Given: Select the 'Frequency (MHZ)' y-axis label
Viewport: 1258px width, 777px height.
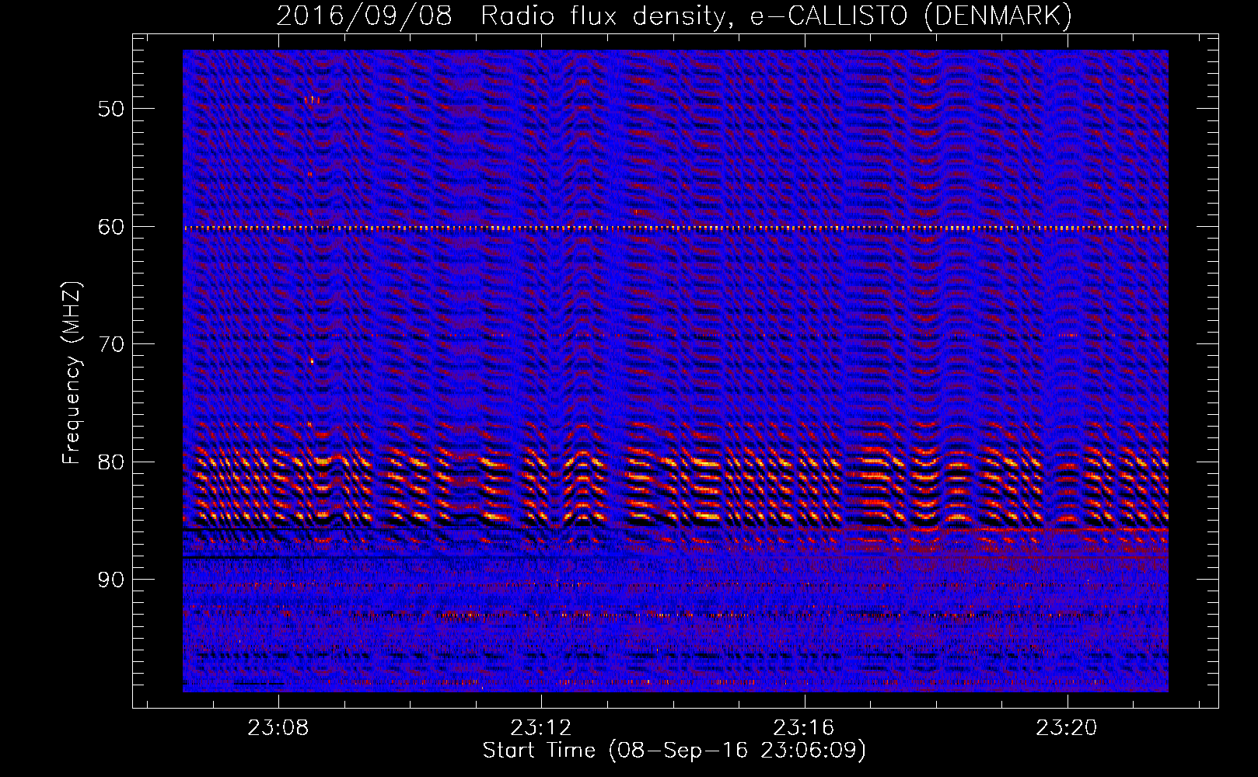Looking at the screenshot, I should coord(72,373).
